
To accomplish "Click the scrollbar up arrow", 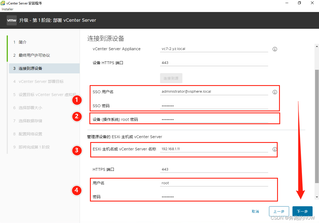I will click(317, 46).
